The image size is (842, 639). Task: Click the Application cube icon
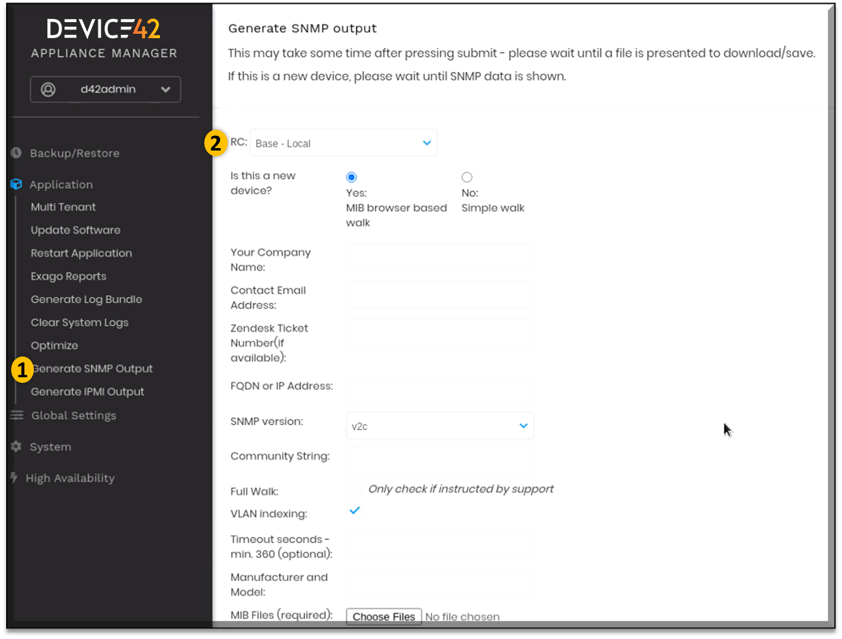[15, 184]
